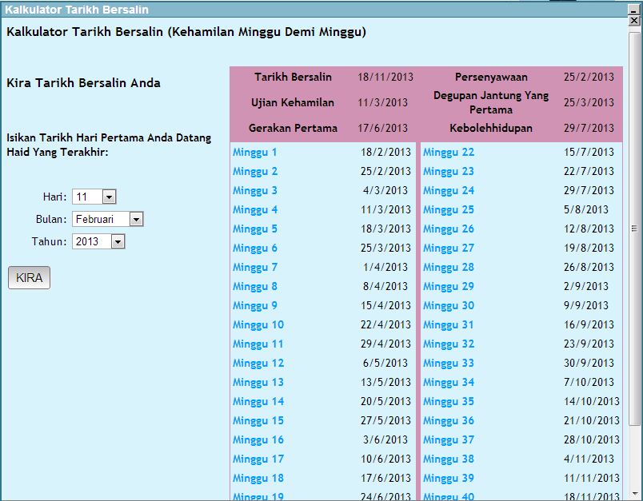This screenshot has width=643, height=501.
Task: Open the Minggu 9 link
Action: [255, 305]
